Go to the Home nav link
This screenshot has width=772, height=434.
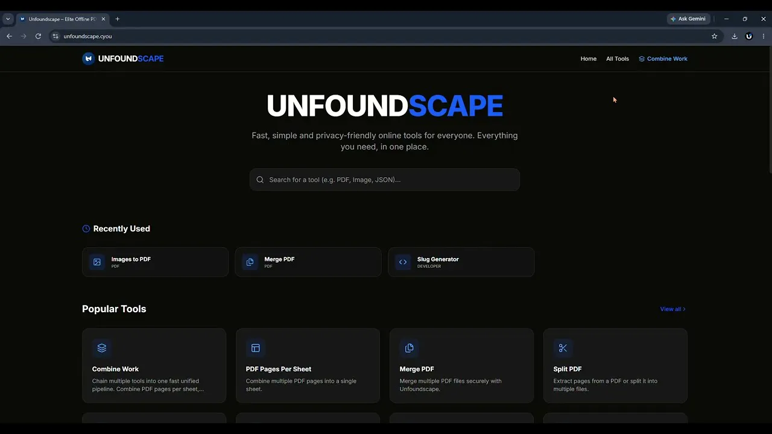(589, 59)
